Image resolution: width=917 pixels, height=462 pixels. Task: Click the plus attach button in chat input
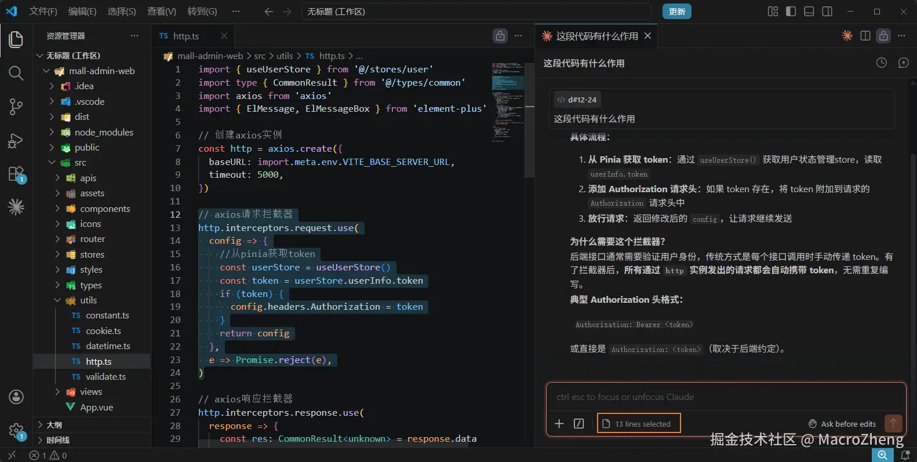click(x=559, y=424)
